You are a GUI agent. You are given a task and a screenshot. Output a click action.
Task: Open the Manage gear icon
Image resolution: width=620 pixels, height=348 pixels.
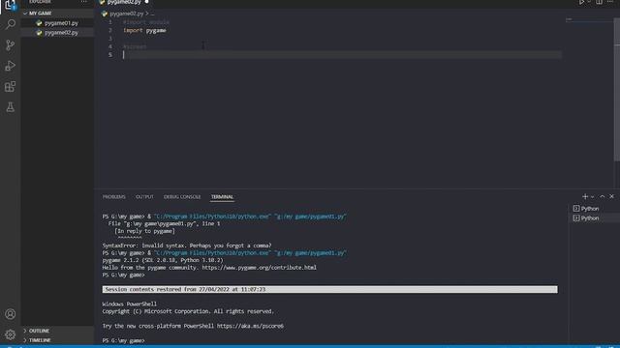tap(11, 334)
